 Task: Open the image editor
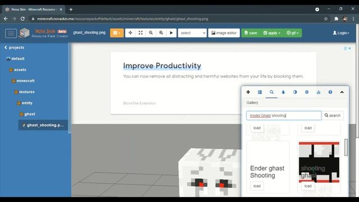(x=224, y=33)
